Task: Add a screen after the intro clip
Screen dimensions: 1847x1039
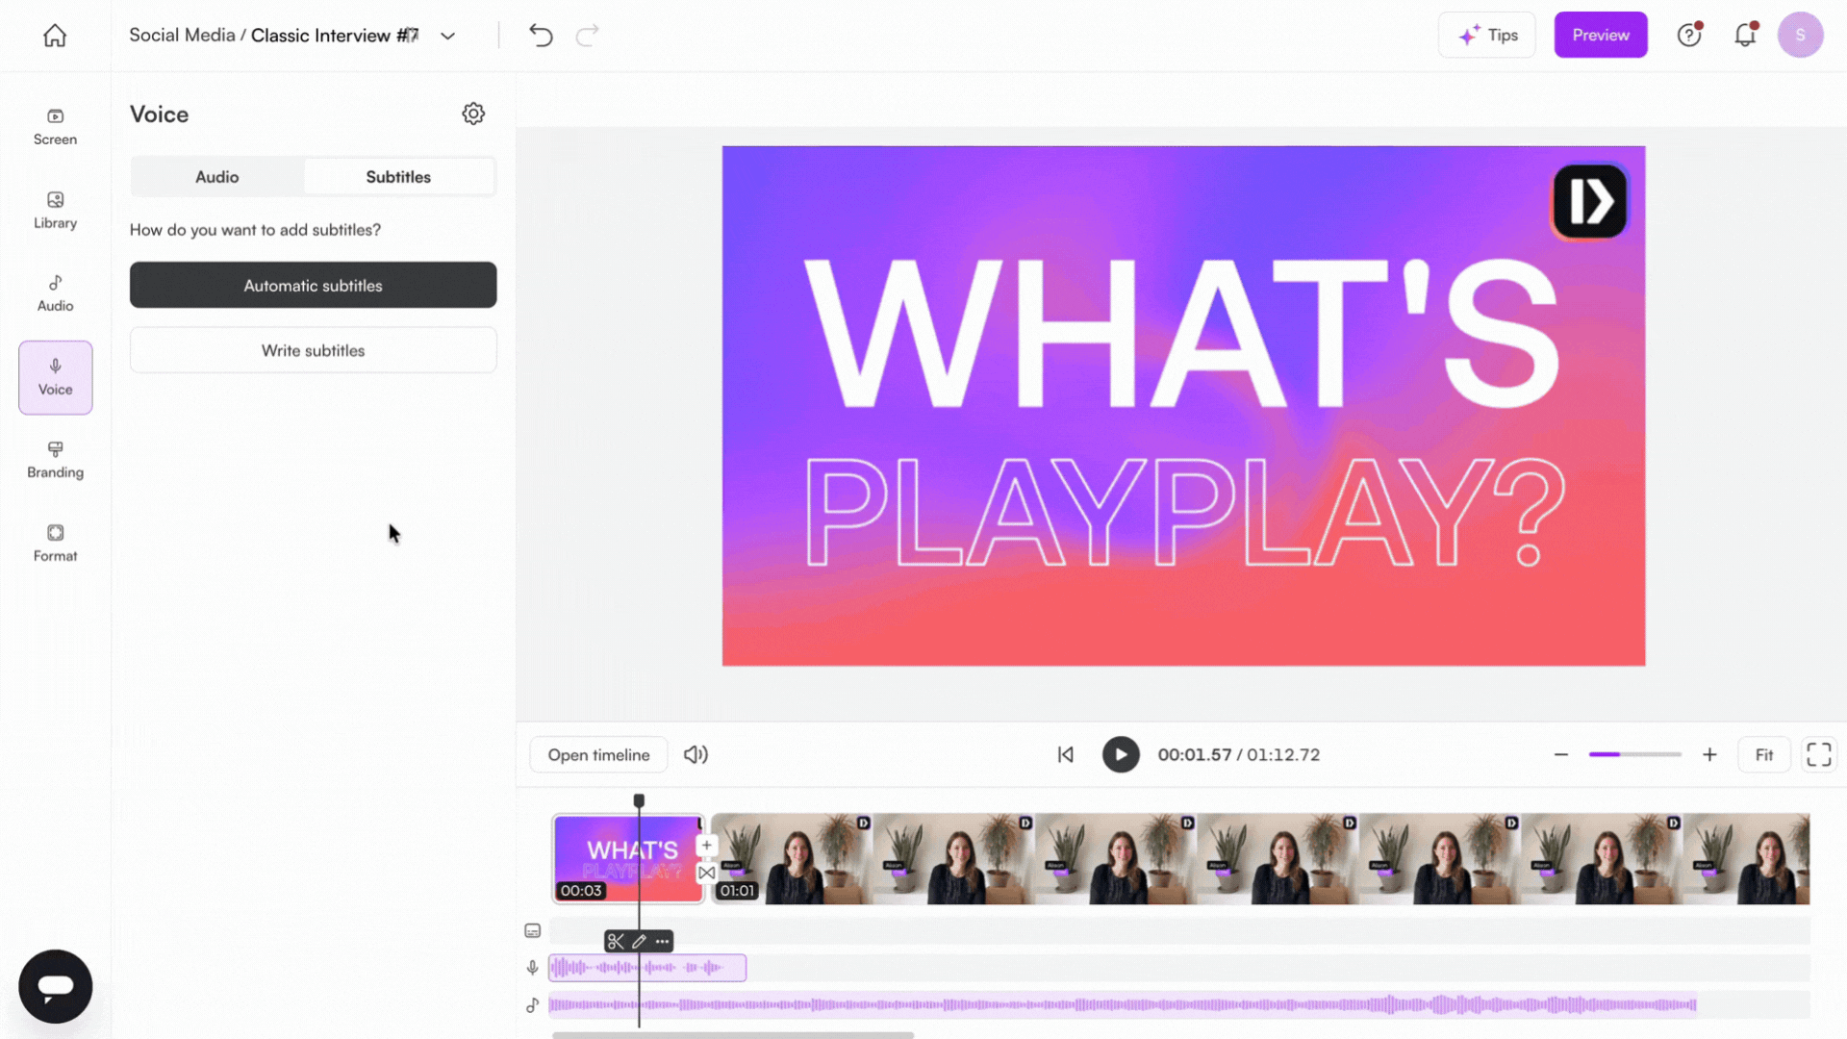Action: click(x=706, y=846)
